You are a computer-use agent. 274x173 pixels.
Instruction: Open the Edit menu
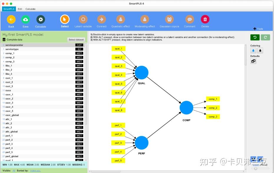[x=20, y=9]
